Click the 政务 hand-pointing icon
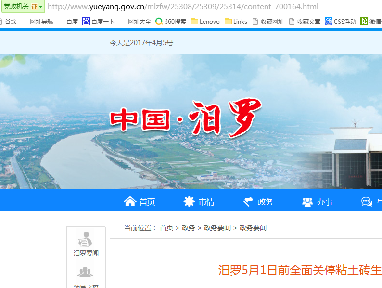This screenshot has height=288, width=382. click(x=248, y=202)
